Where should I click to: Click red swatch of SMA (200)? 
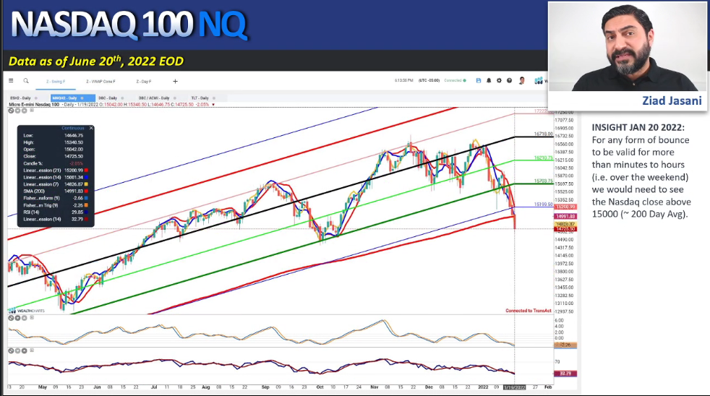pyautogui.click(x=86, y=191)
